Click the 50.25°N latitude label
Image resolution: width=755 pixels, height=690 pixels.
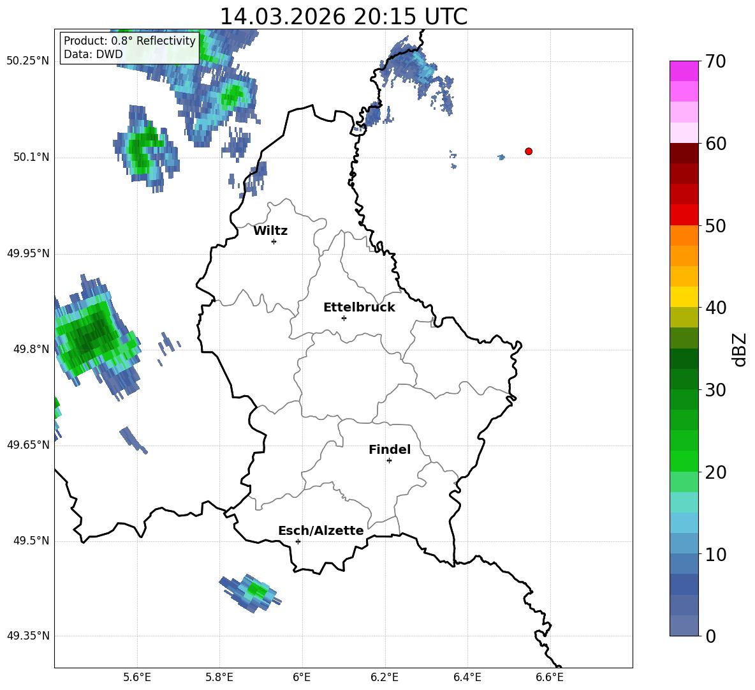[x=28, y=61]
